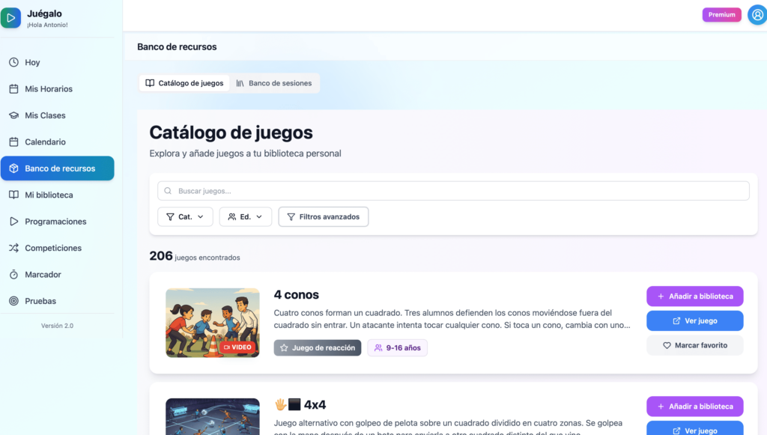This screenshot has width=767, height=435.
Task: Open Mi biblioteca in the sidebar
Action: coord(49,195)
